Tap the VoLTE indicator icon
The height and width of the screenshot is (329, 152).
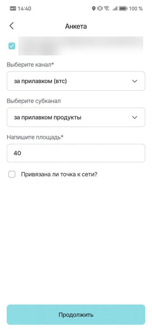13,8
